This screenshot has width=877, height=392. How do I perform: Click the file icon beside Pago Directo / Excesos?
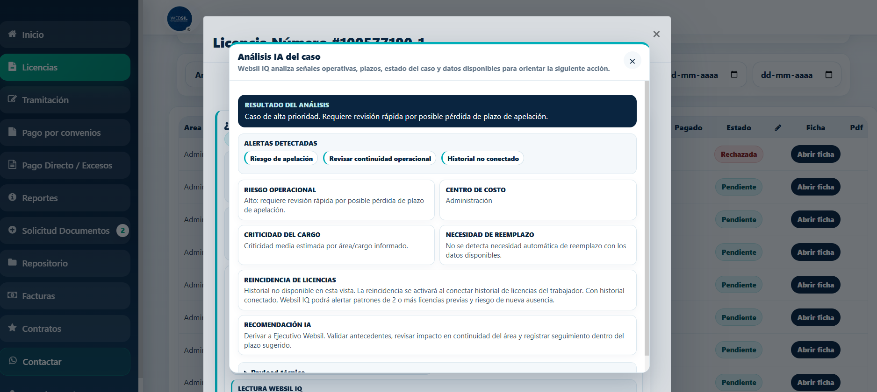coord(13,165)
